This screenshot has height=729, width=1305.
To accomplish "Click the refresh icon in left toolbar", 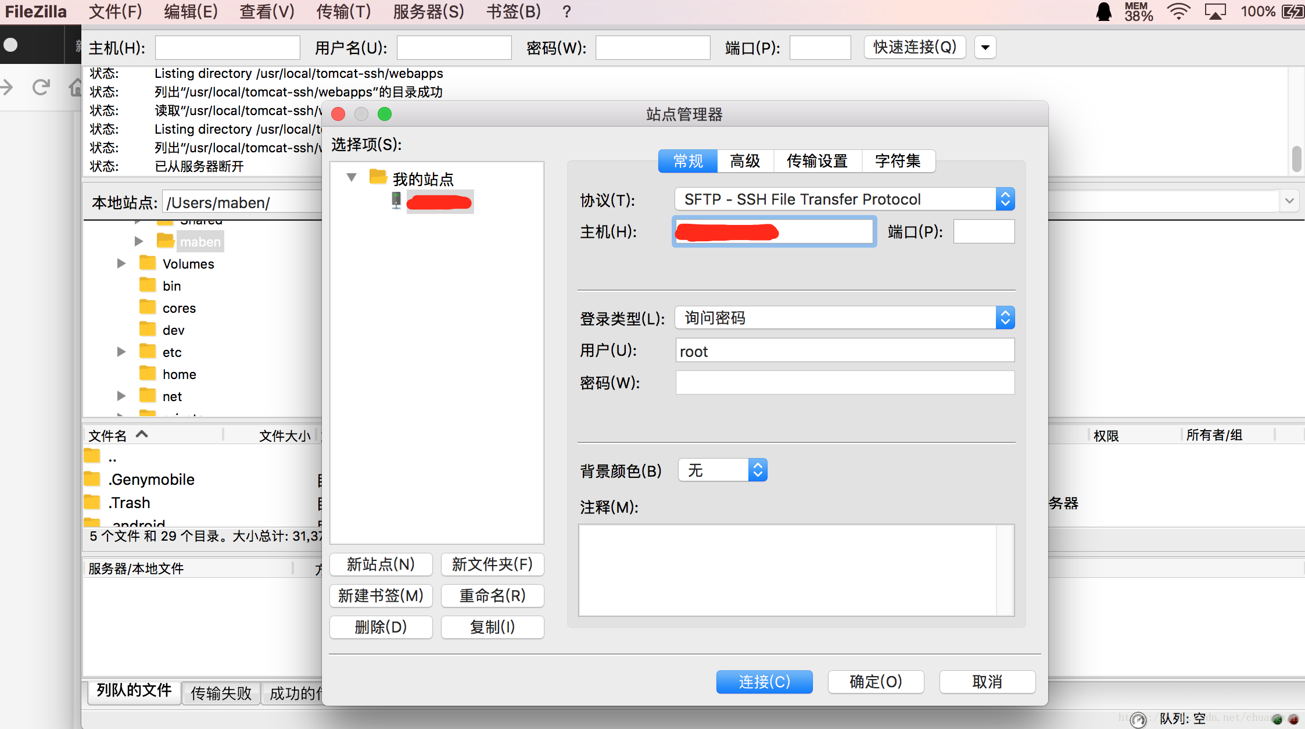I will pyautogui.click(x=41, y=87).
